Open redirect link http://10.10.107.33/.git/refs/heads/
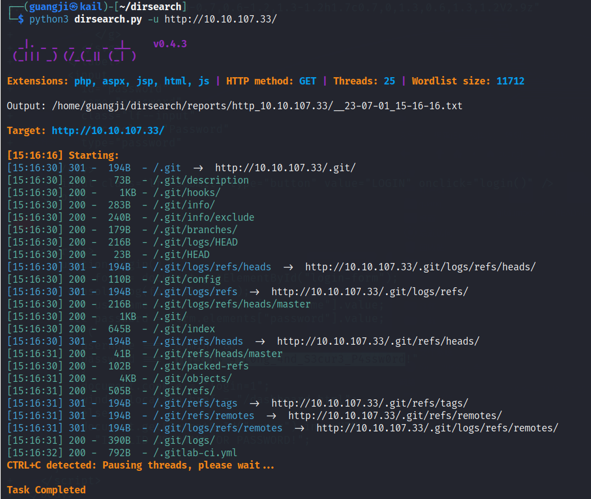This screenshot has width=591, height=499. point(378,341)
